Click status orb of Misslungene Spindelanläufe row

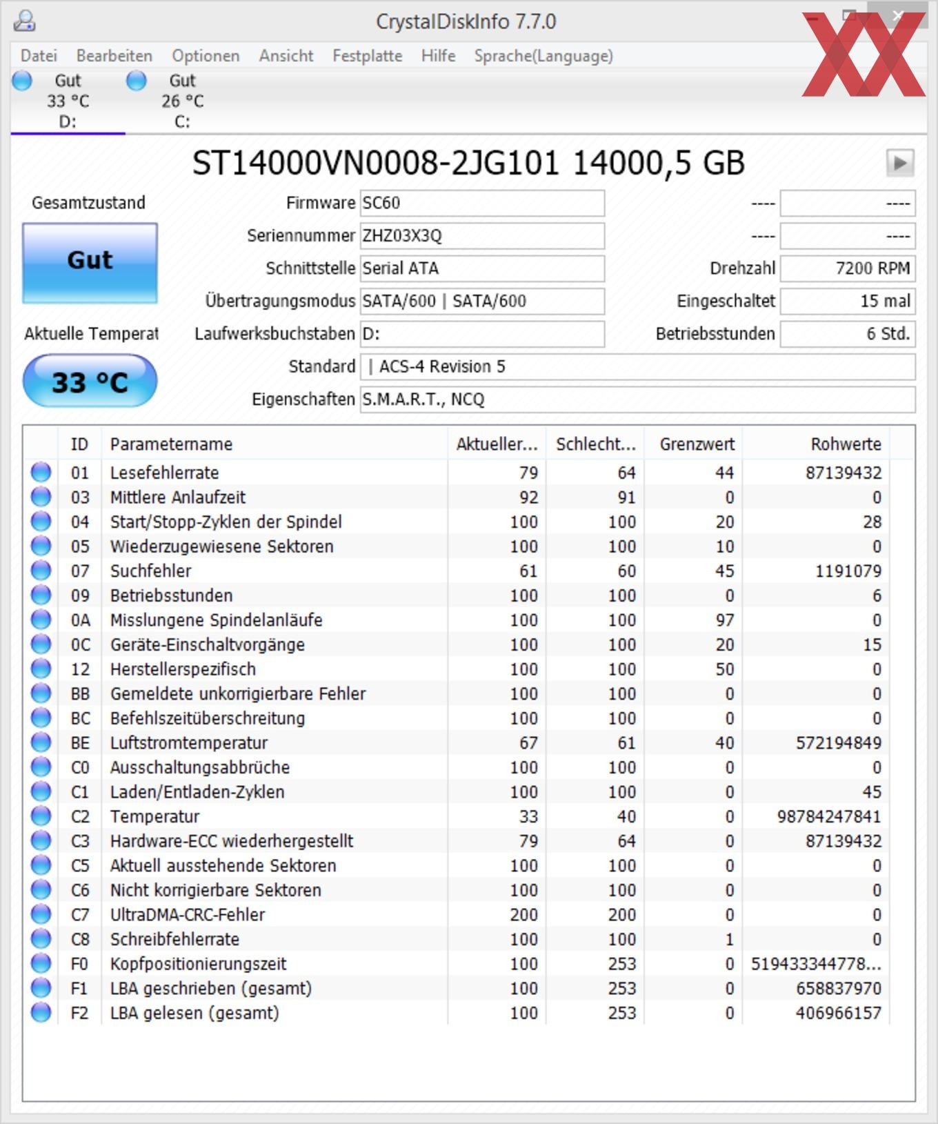(x=41, y=620)
